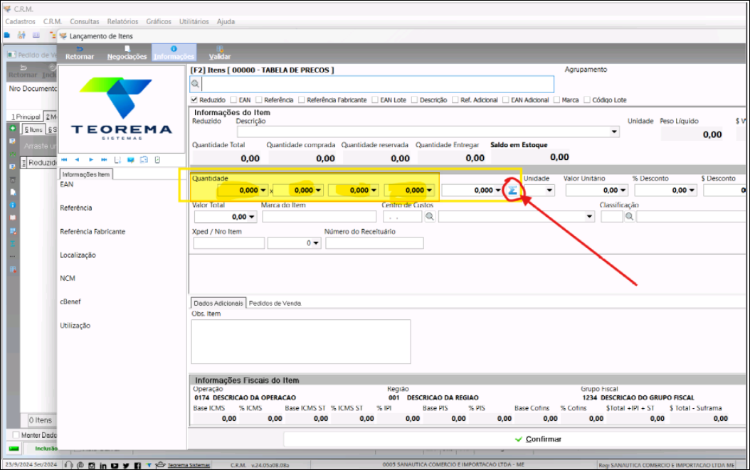Enable the EAN search checkbox
The height and width of the screenshot is (470, 750).
233,100
